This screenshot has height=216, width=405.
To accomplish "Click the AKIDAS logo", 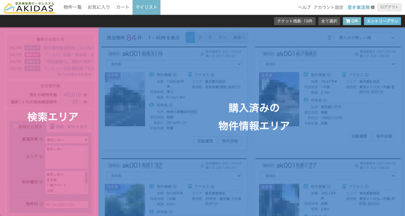I will click(29, 8).
